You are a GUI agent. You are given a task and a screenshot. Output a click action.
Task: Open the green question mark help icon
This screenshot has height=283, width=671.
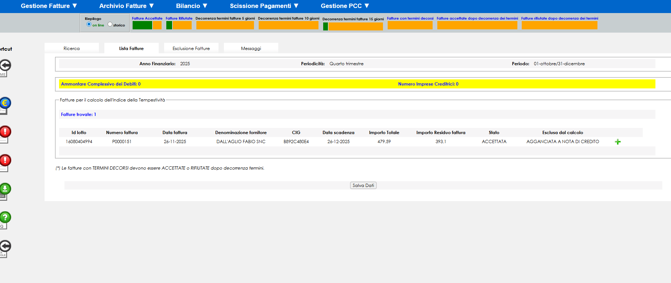pyautogui.click(x=5, y=217)
